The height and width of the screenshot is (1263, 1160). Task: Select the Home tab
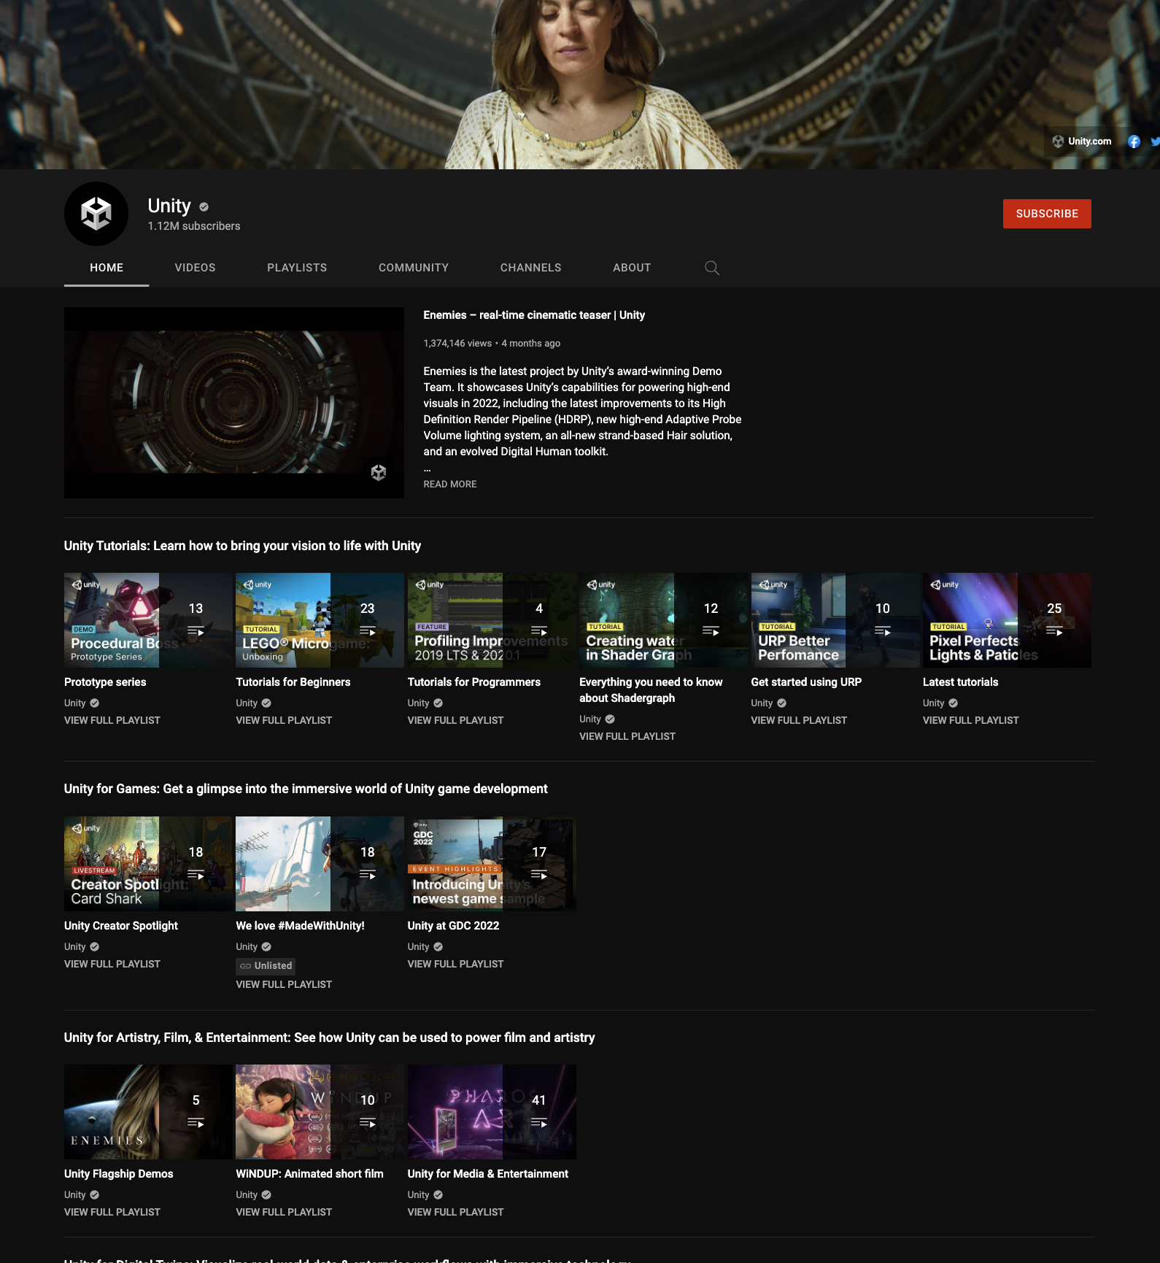tap(107, 268)
